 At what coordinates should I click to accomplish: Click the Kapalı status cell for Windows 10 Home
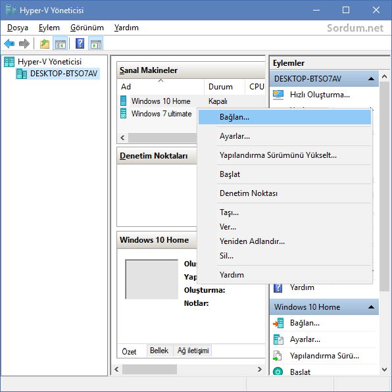click(x=218, y=101)
